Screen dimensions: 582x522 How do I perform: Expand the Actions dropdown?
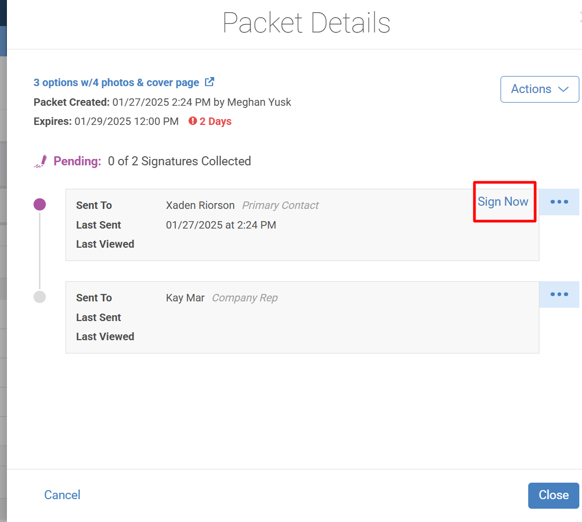[x=539, y=89]
